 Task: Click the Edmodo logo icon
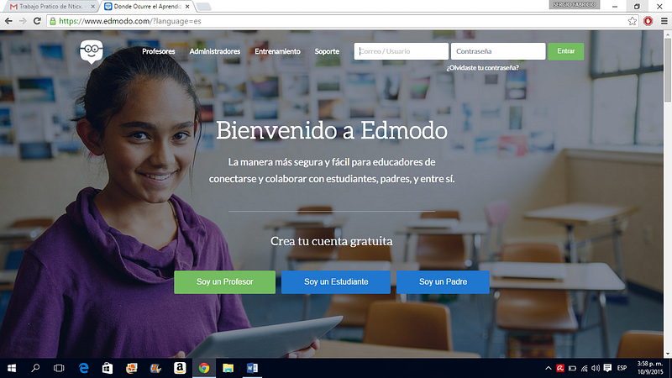pos(92,52)
